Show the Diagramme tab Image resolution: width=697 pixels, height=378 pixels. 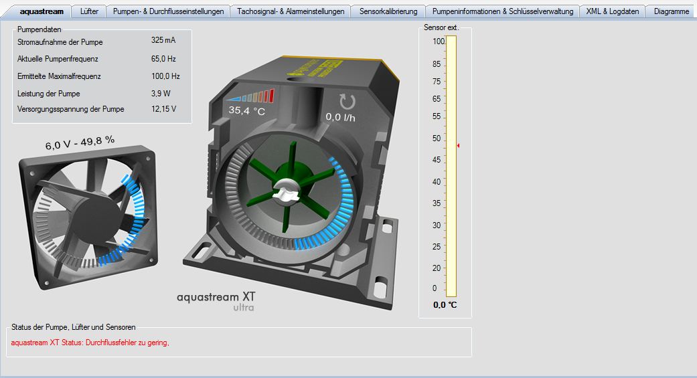(671, 11)
